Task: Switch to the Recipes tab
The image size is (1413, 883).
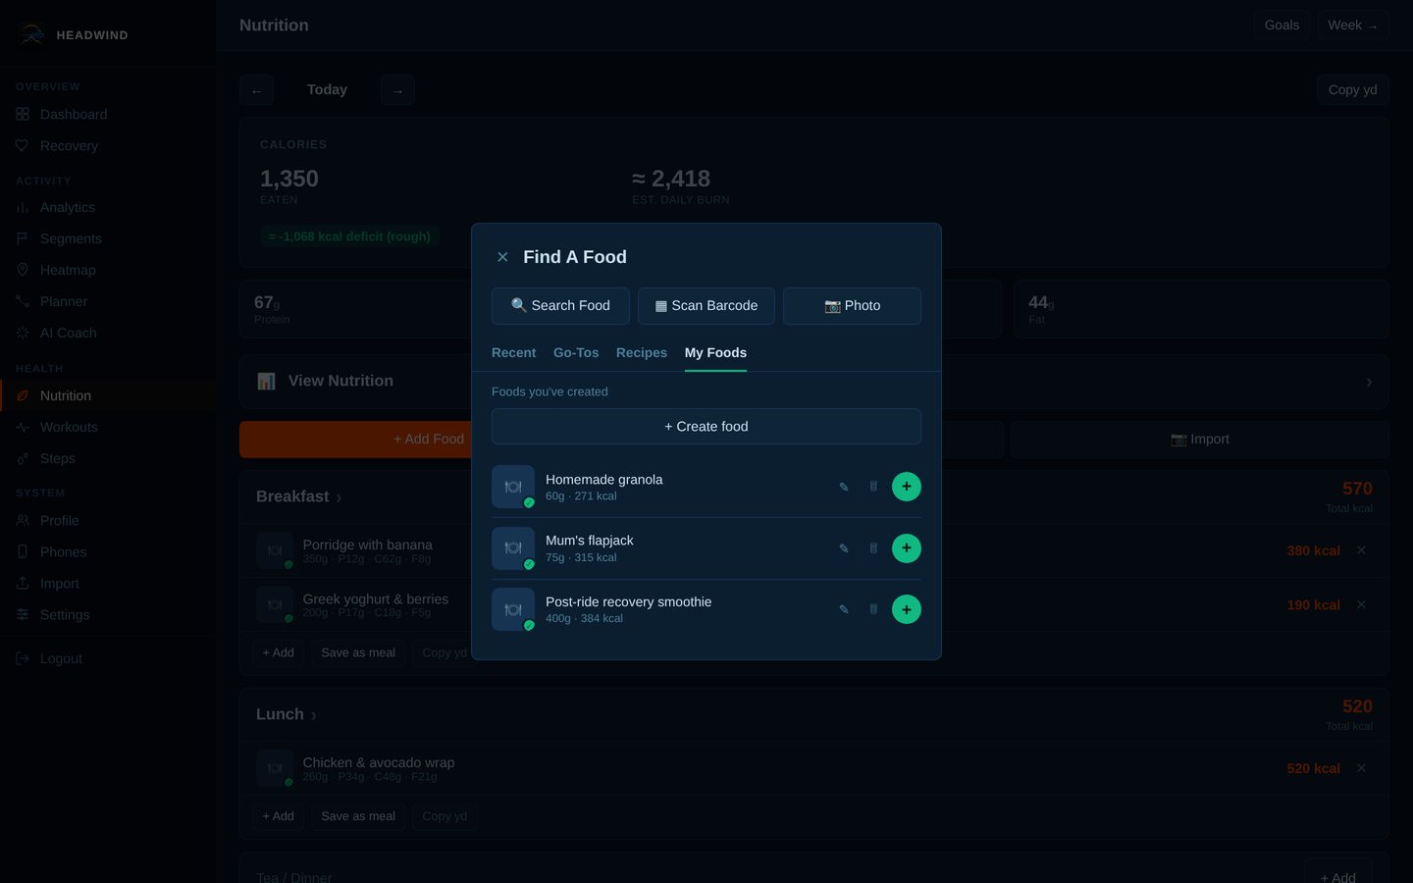Action: coord(642,353)
